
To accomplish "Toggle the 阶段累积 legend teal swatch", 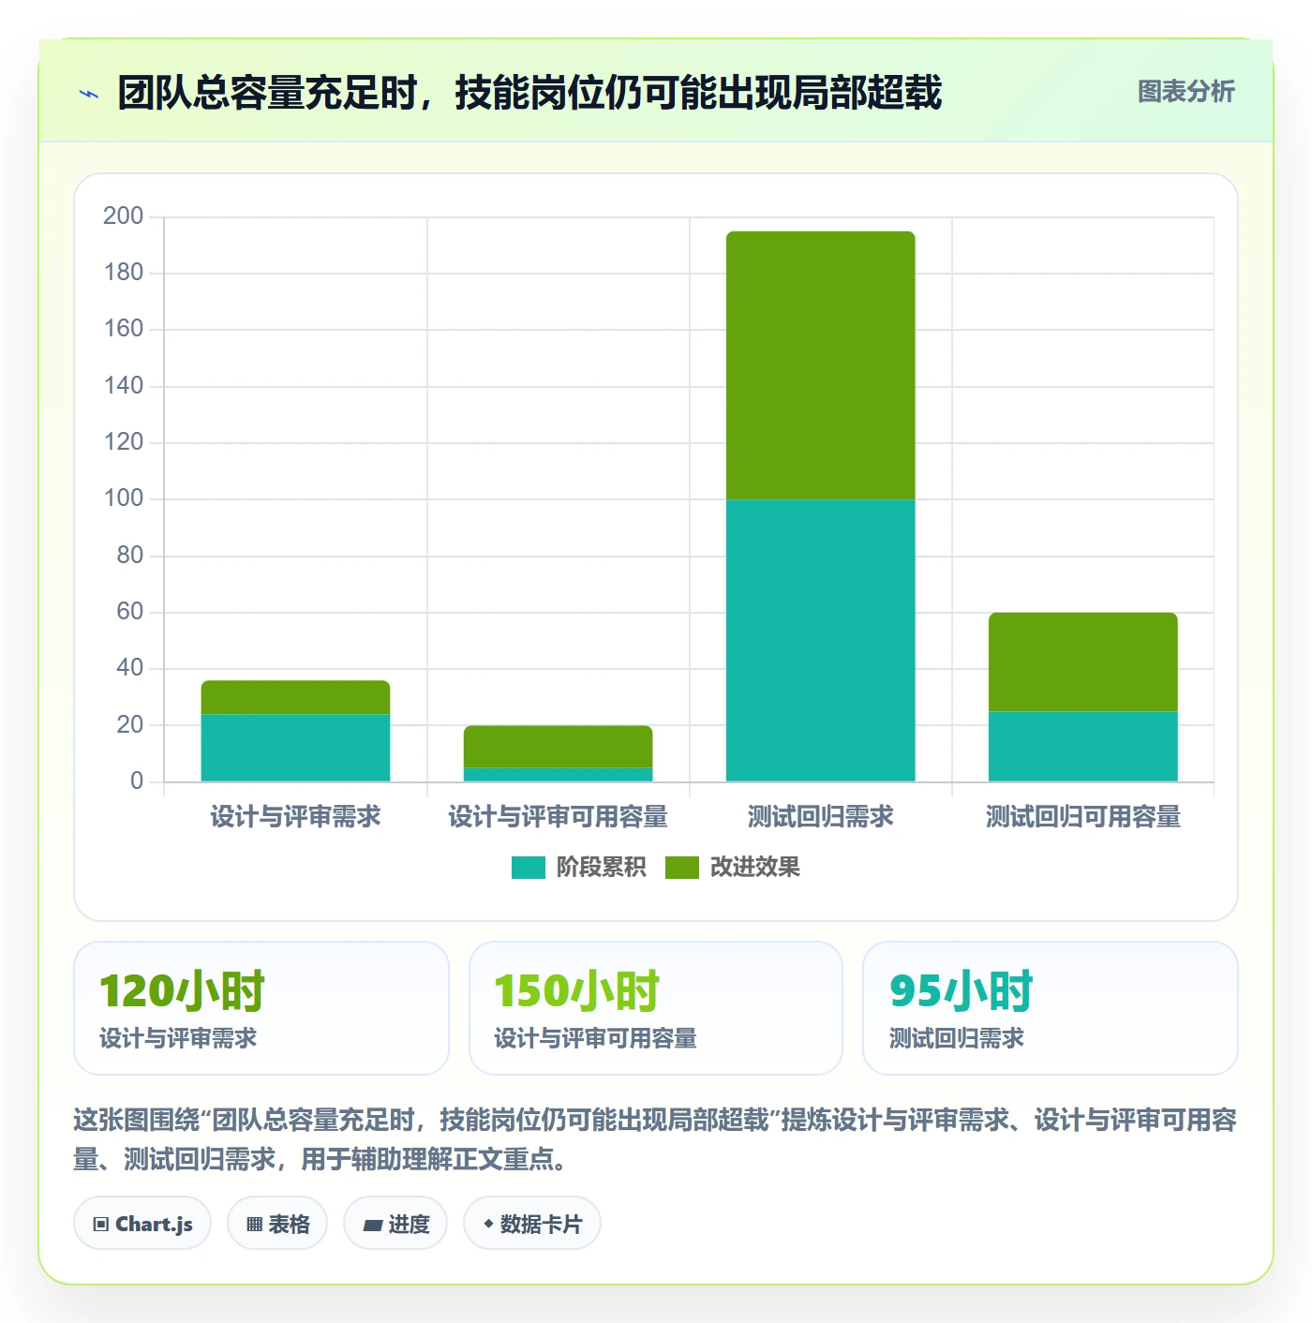I will (528, 868).
